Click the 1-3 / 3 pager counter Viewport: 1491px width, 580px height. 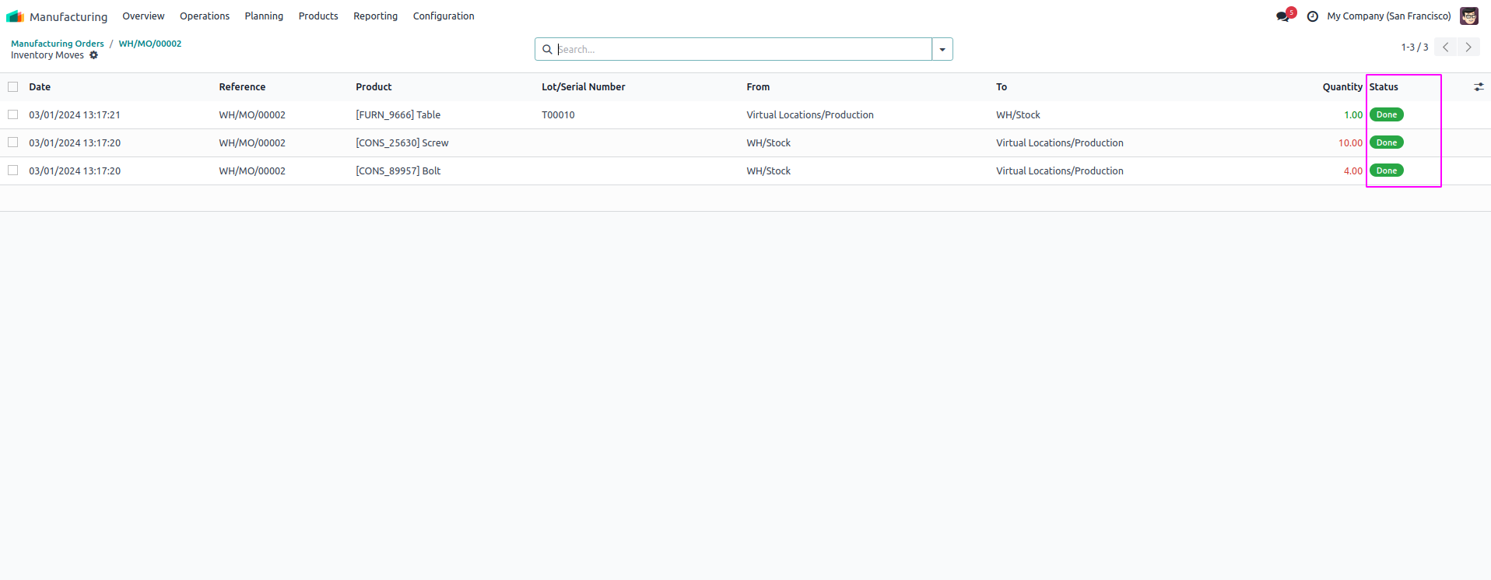coord(1415,47)
